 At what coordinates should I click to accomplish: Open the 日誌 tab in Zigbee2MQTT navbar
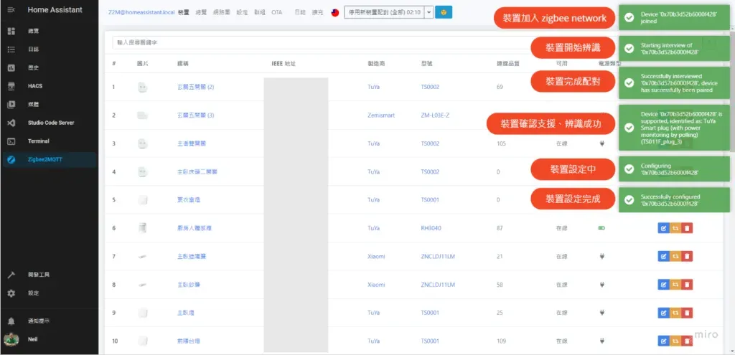[x=300, y=13]
